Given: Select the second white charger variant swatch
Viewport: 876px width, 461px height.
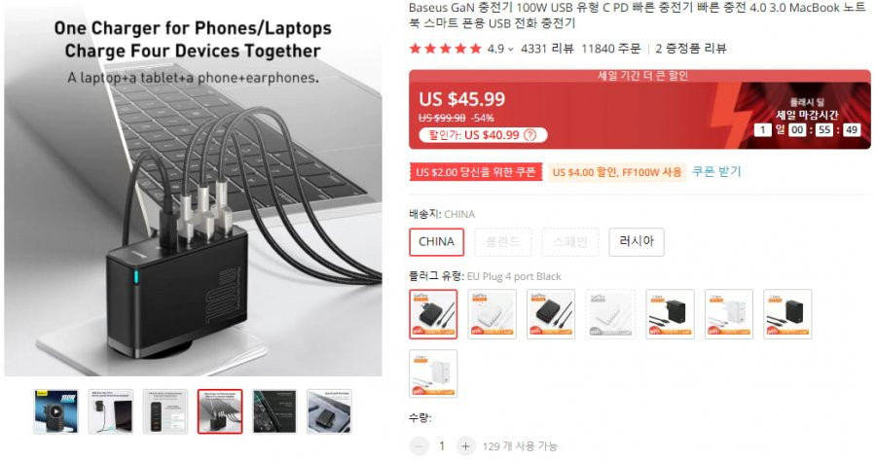Looking at the screenshot, I should coord(493,314).
